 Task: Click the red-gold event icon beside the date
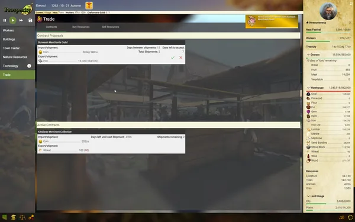(89, 5)
